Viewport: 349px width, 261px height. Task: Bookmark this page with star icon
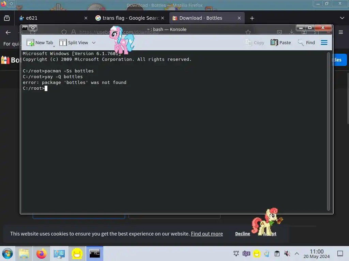(x=248, y=32)
